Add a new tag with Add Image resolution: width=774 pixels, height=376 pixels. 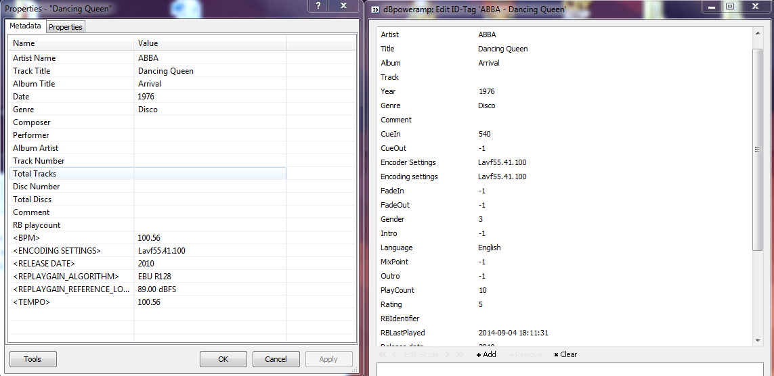coord(486,354)
